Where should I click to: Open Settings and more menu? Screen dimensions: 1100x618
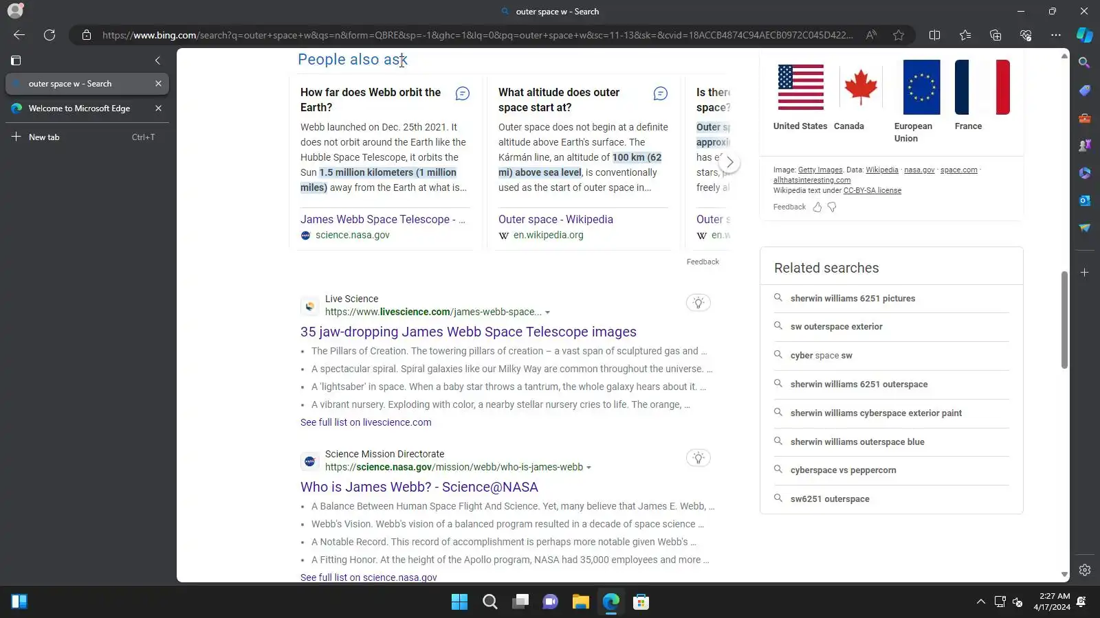point(1056,35)
